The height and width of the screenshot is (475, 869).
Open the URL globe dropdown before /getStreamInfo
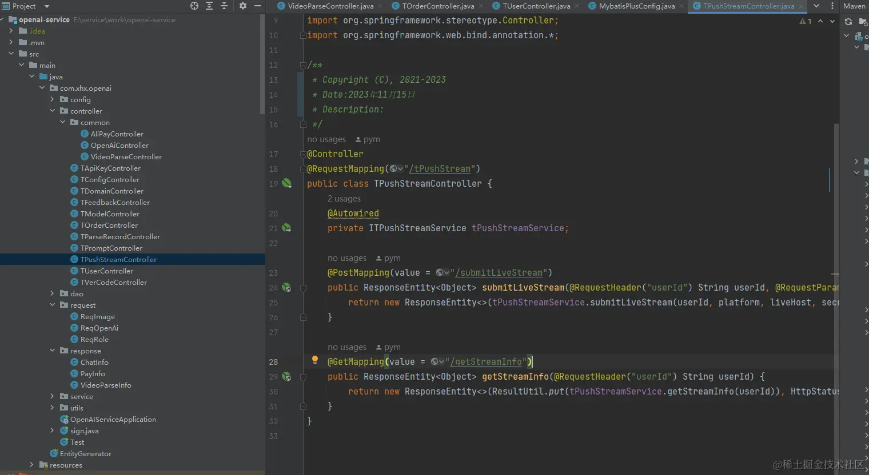[x=437, y=362]
